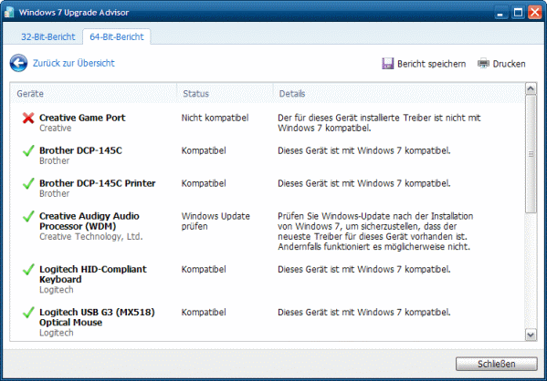The image size is (547, 381).
Task: Click the Windows 7 Upgrade Advisor title bar icon
Action: point(9,12)
